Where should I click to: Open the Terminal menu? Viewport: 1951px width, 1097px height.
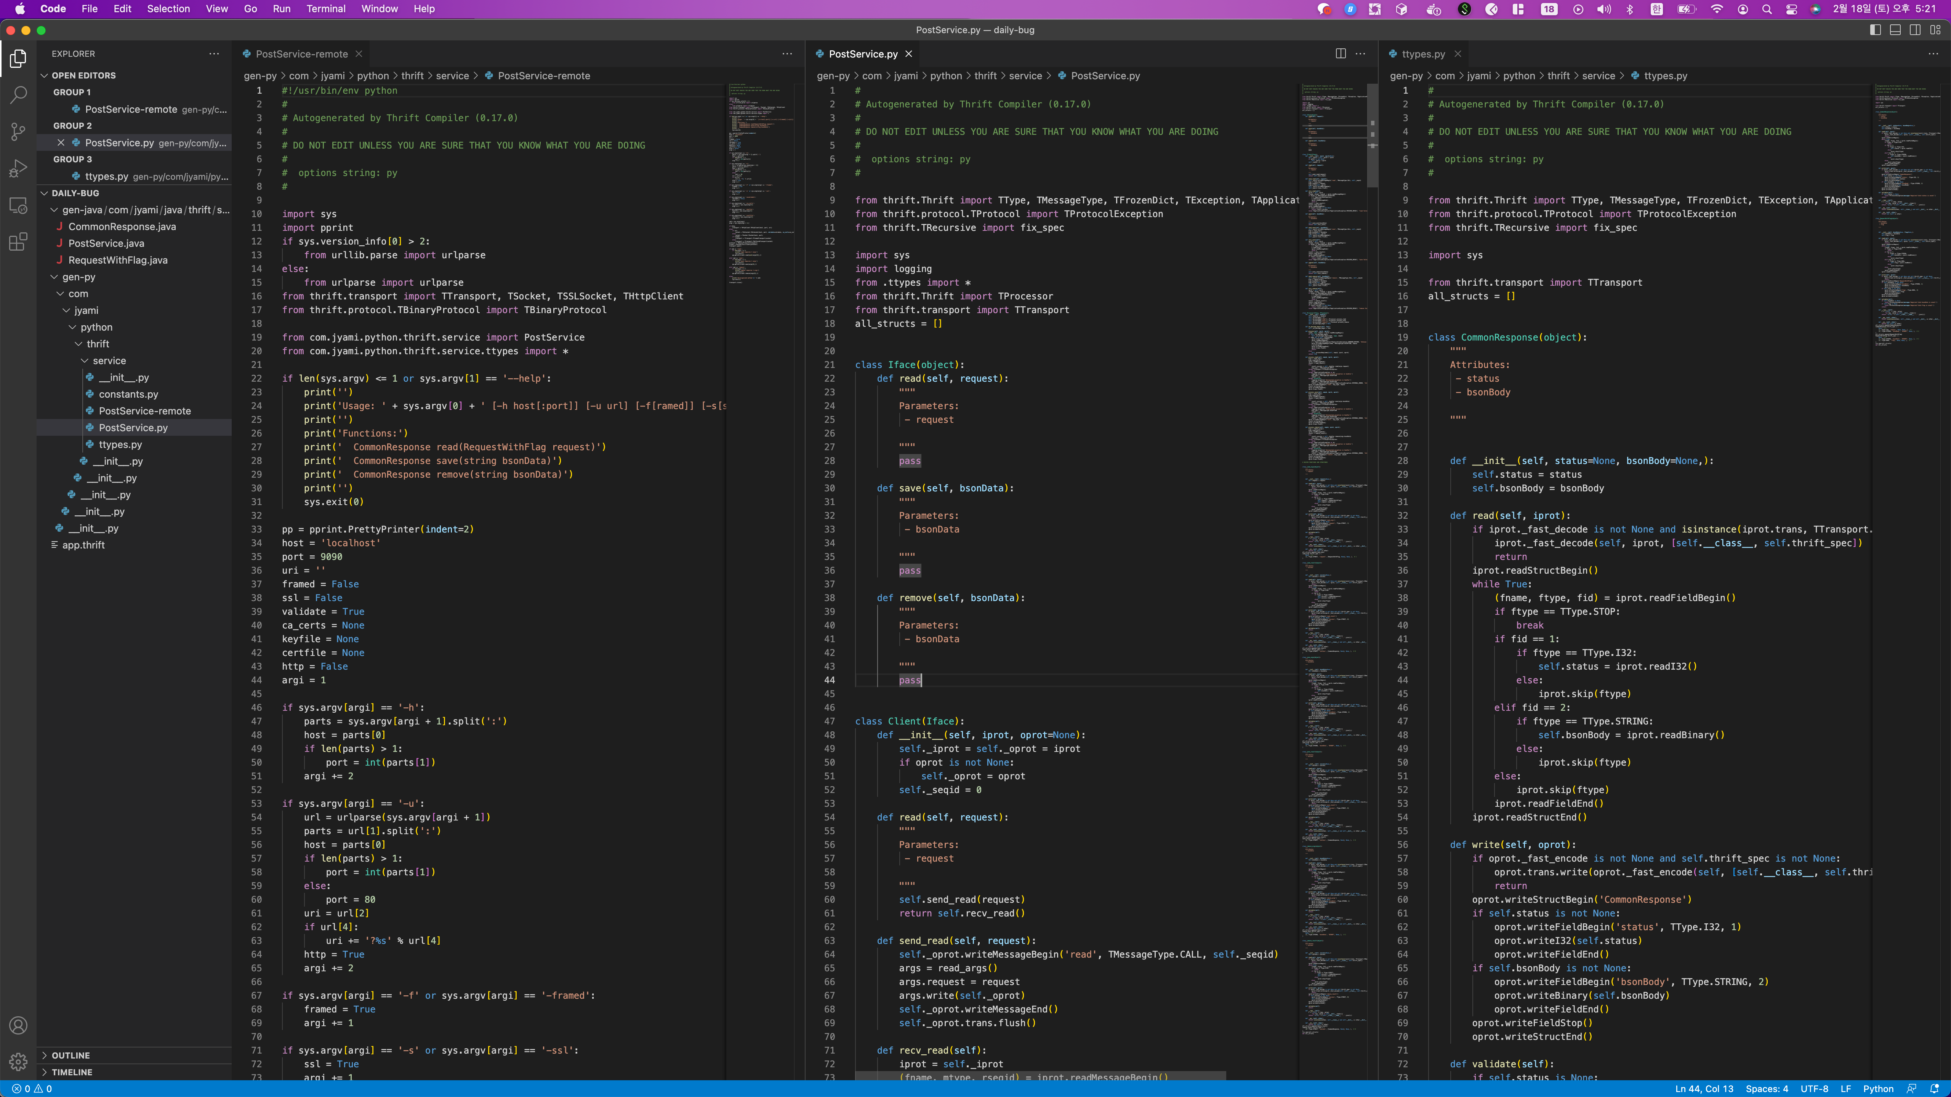point(326,9)
